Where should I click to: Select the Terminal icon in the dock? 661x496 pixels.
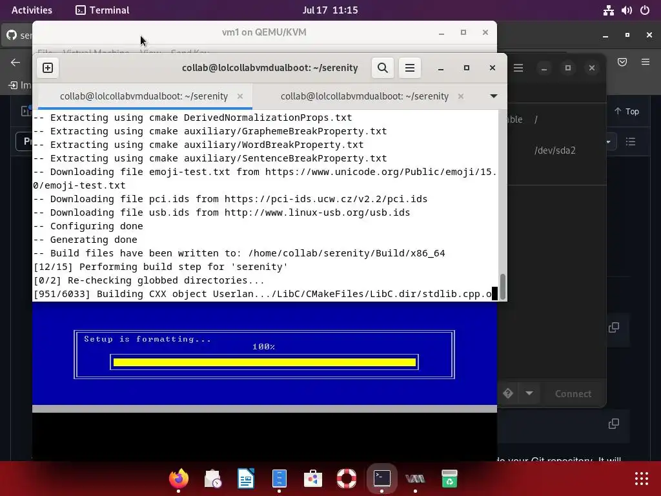pos(381,479)
